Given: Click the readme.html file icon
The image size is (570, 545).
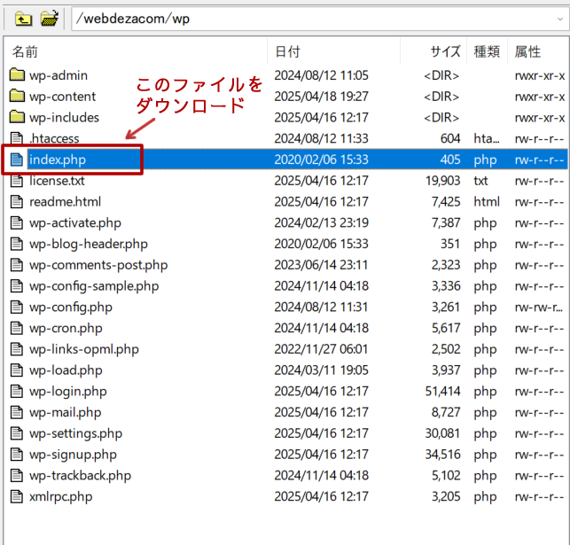Looking at the screenshot, I should pos(16,202).
